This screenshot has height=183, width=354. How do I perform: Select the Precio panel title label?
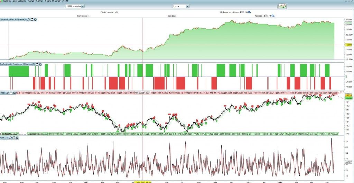click(x=3, y=93)
